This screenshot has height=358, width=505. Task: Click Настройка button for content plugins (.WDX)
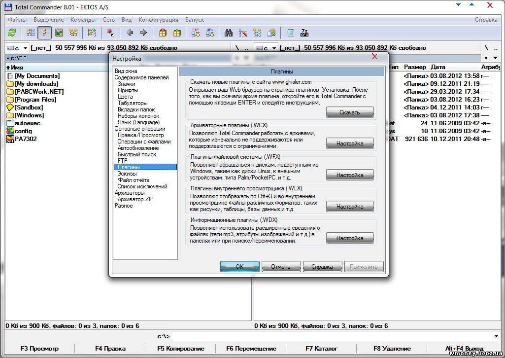(x=350, y=238)
